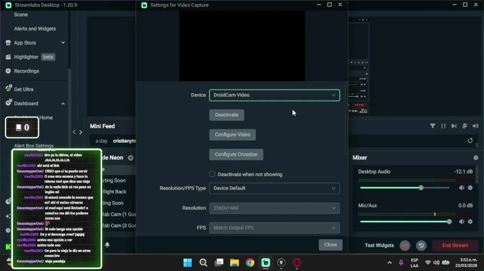
Task: Click the notifications bell icon
Action: point(107,245)
